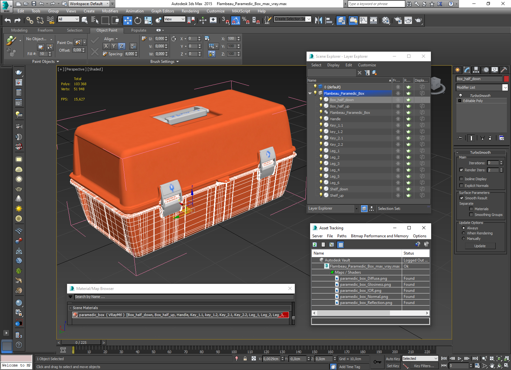Enable Isoline Display checkbox
The height and width of the screenshot is (370, 511).
(x=461, y=179)
